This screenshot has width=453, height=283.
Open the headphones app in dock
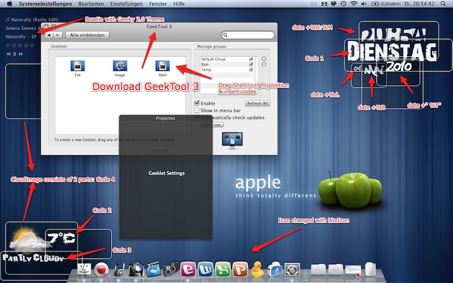(119, 269)
